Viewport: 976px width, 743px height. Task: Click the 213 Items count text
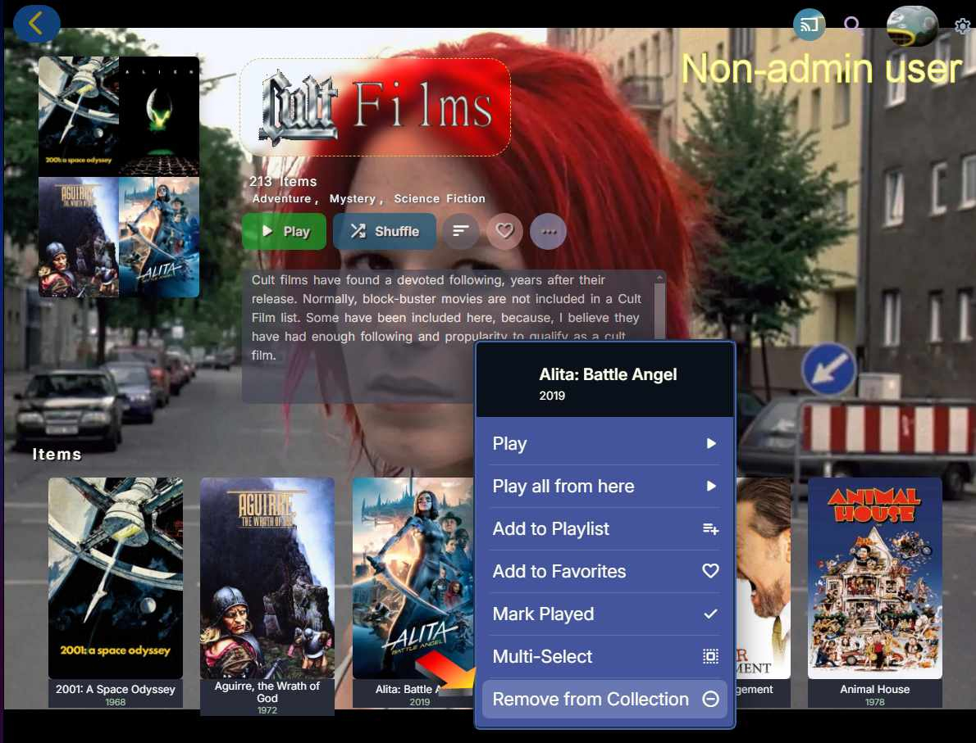283,182
